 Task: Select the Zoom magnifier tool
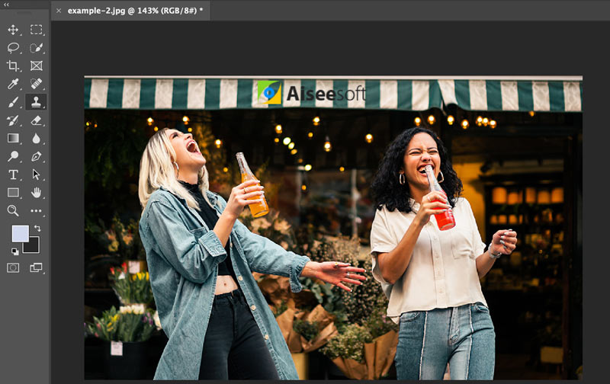coord(13,210)
